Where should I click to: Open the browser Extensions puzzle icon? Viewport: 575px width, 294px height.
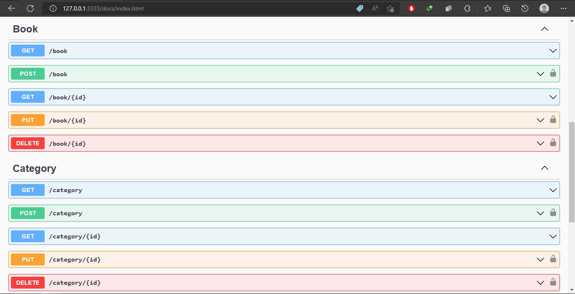pos(467,8)
